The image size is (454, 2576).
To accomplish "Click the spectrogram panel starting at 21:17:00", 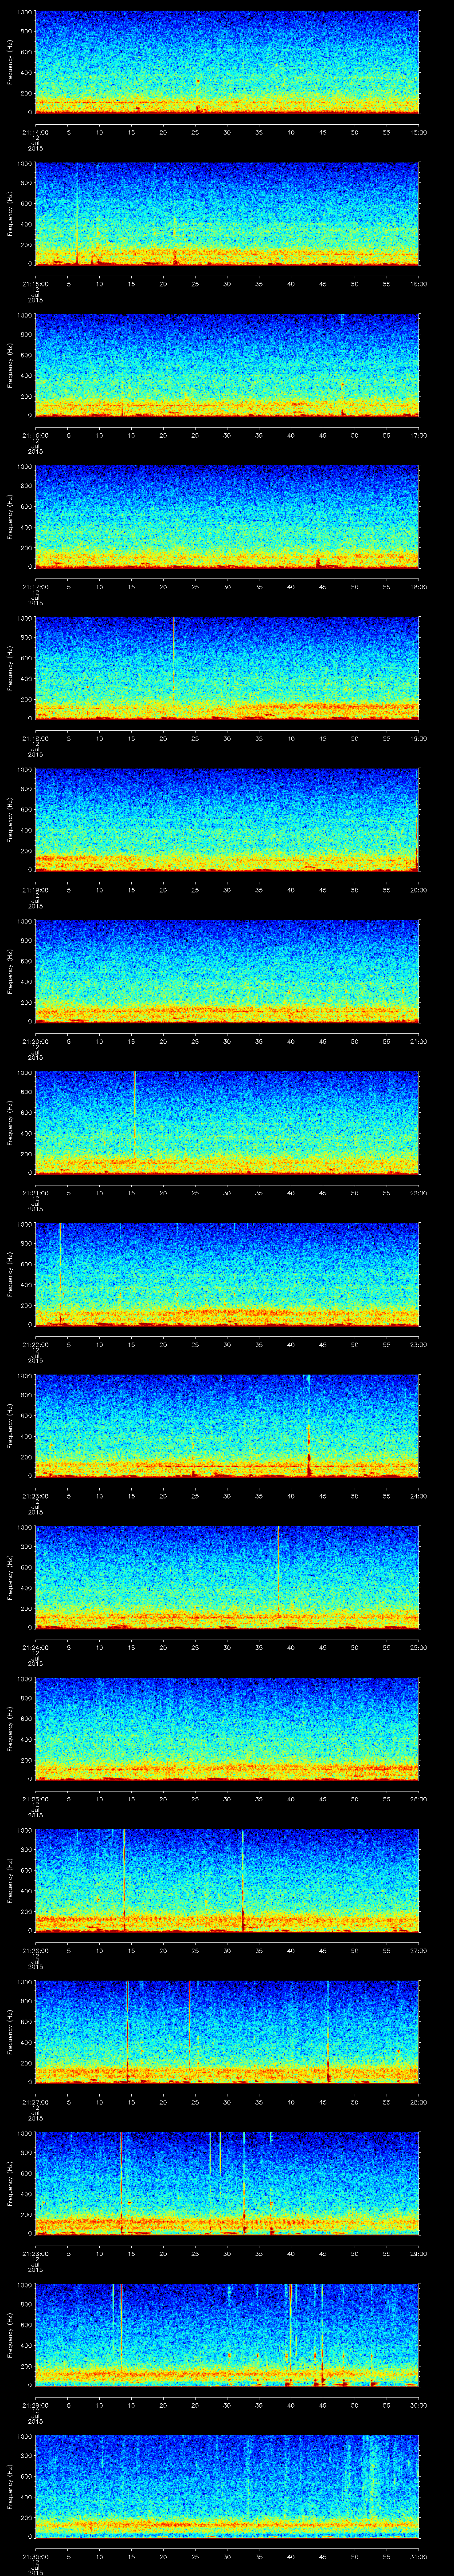I will pos(227,517).
